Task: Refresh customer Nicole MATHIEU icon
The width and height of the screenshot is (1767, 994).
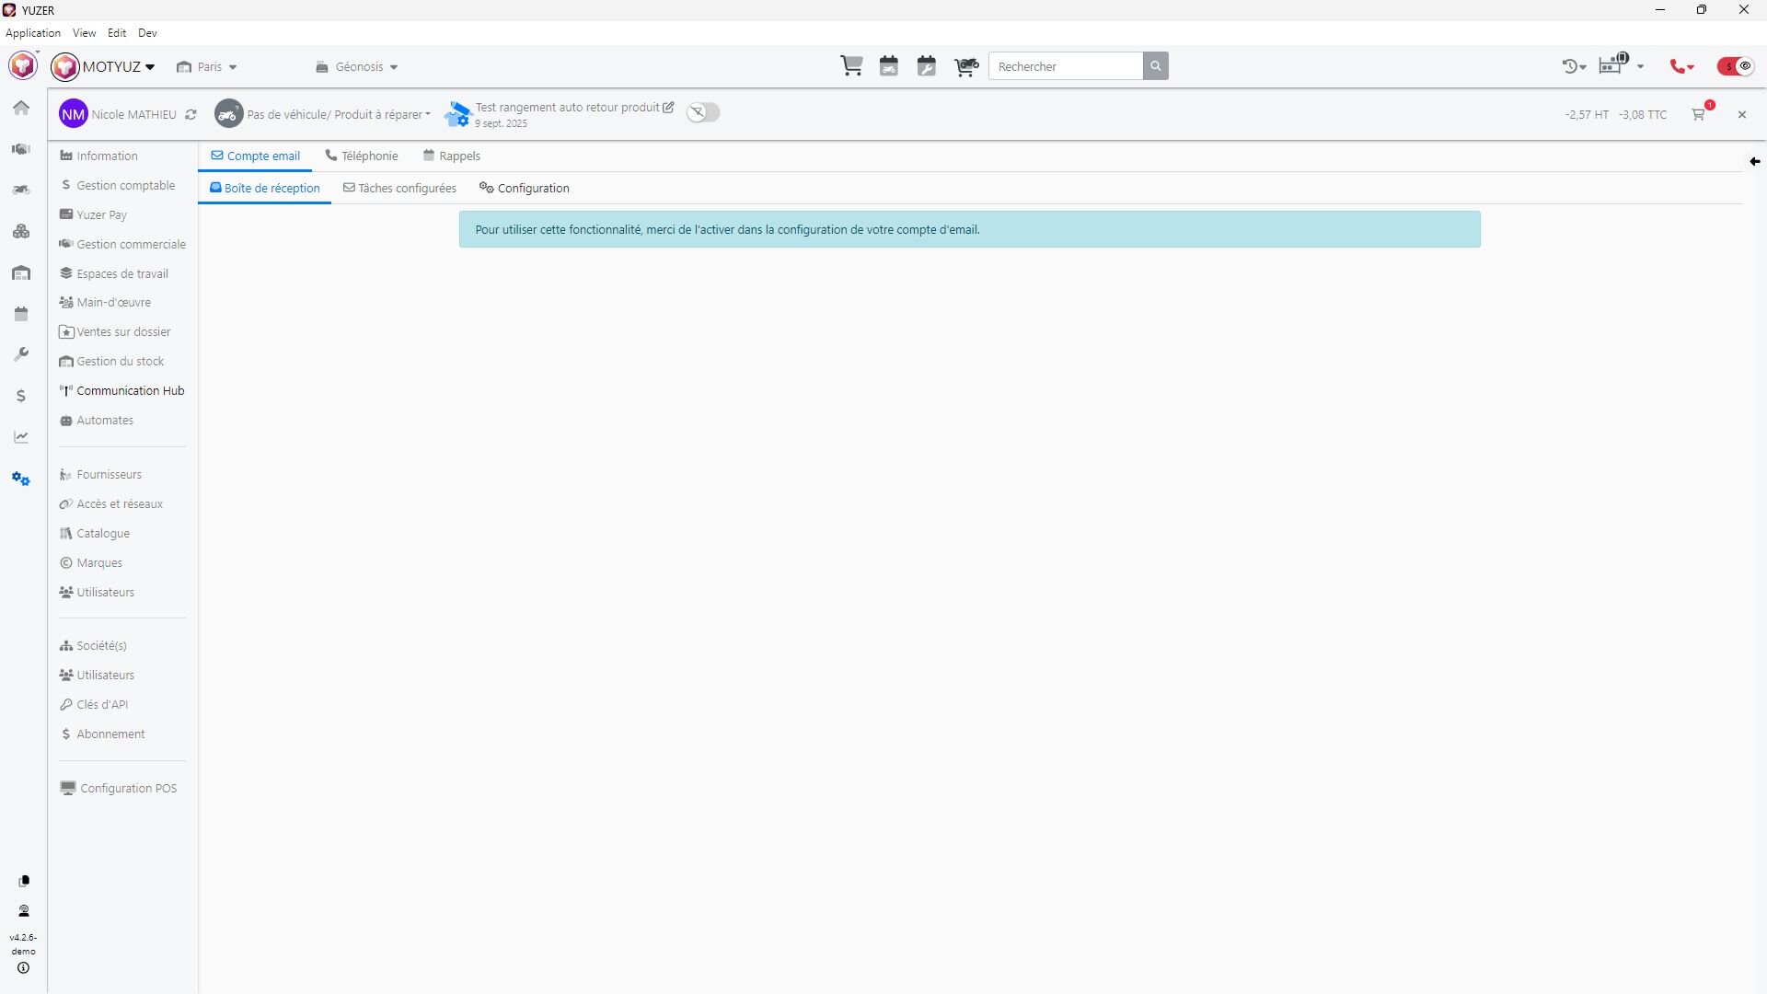Action: coord(191,115)
